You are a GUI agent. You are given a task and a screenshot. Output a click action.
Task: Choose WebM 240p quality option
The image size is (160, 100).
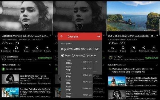point(77,88)
